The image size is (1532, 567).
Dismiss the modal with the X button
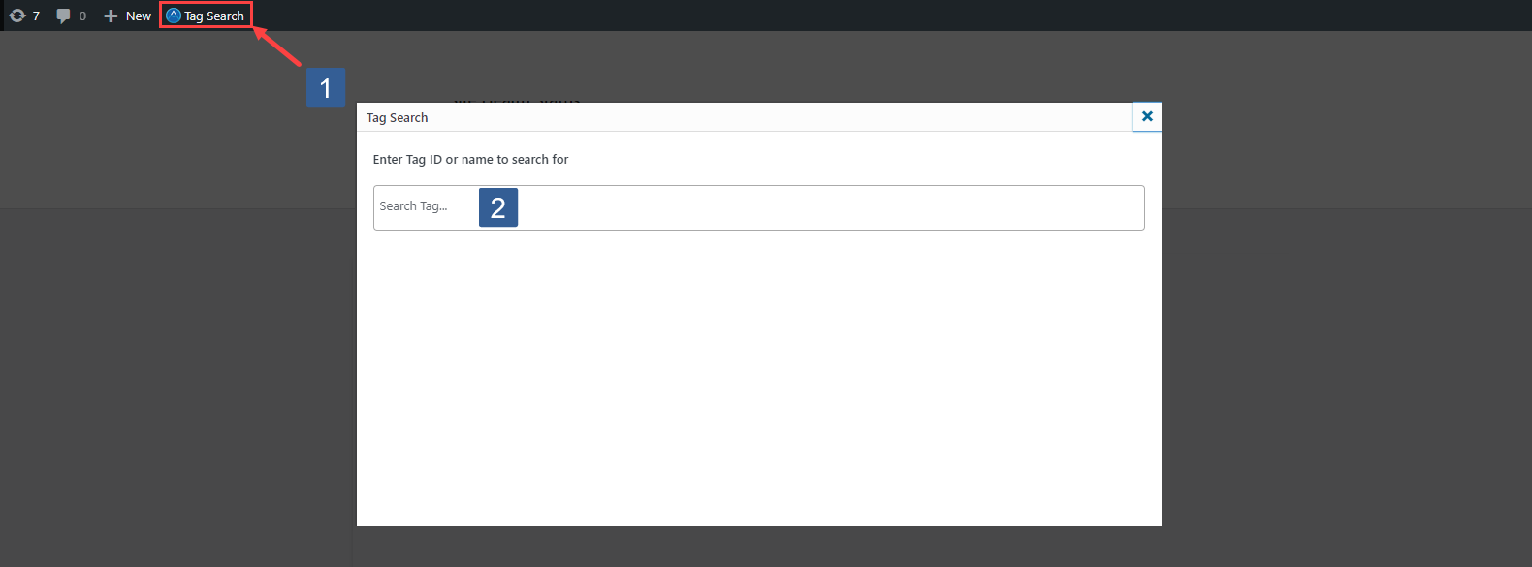pos(1146,116)
